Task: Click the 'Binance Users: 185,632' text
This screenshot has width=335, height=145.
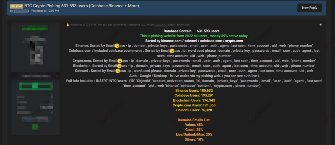Action: [x=194, y=90]
